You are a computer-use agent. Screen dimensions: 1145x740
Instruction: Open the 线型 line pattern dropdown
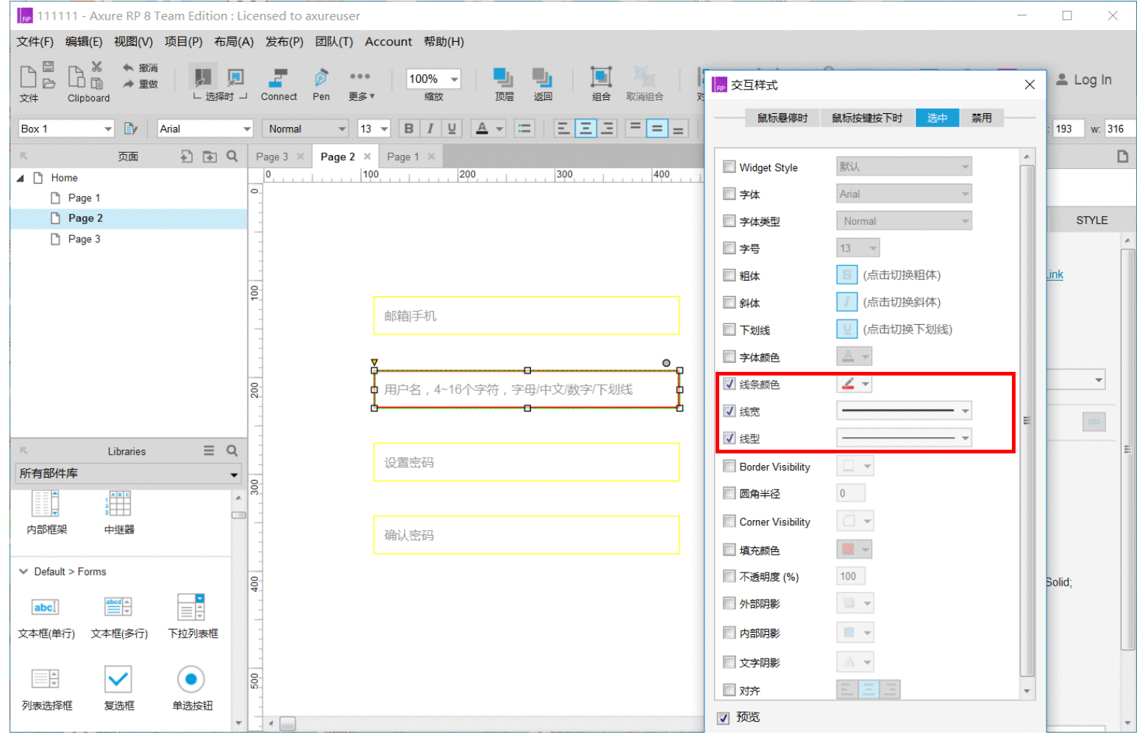904,438
